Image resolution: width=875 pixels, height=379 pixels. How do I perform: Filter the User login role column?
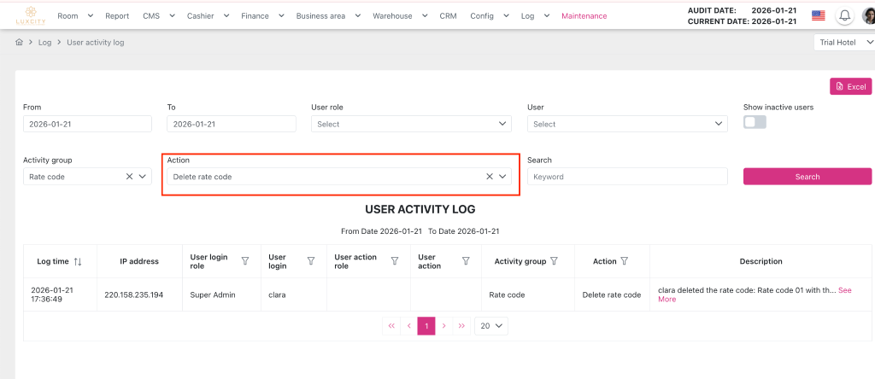pyautogui.click(x=245, y=261)
